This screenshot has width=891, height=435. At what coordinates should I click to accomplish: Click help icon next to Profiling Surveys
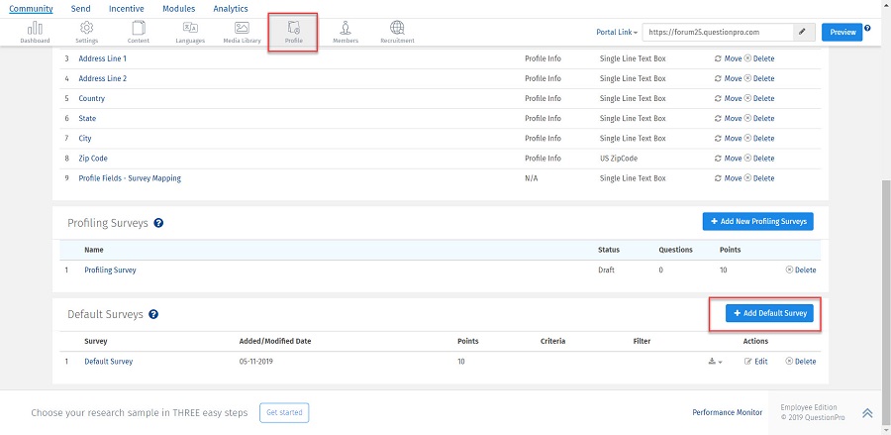click(158, 223)
